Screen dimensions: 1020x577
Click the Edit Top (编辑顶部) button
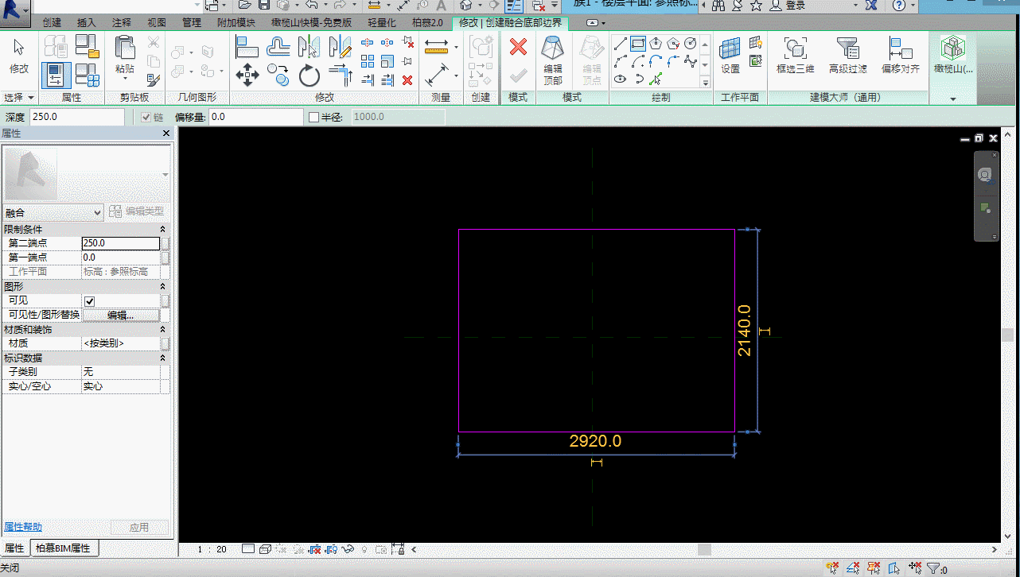pyautogui.click(x=552, y=60)
